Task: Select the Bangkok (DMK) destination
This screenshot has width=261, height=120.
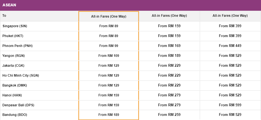Action: 15,85
